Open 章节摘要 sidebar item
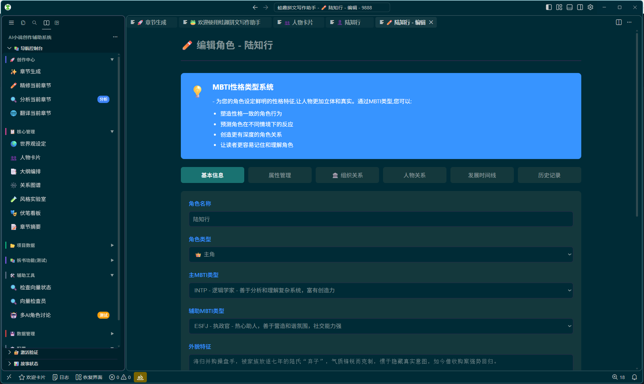Image resolution: width=644 pixels, height=384 pixels. click(x=62, y=227)
